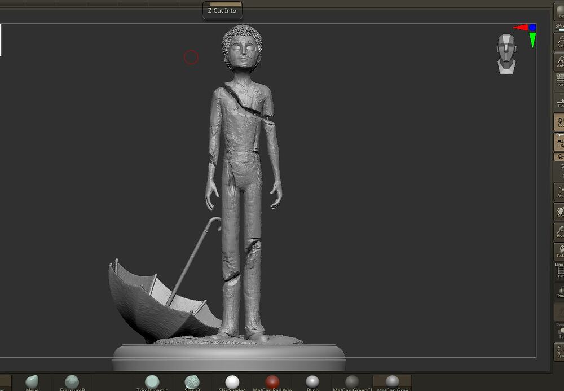Click the AAHalf view button
This screenshot has height=391, width=564.
point(559,61)
